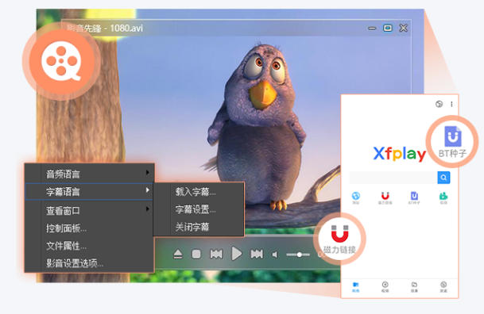Open the blue globe shortcut below the search box
The image size is (484, 314).
[x=356, y=197]
